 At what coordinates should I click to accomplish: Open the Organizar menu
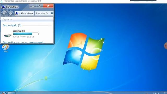pos(8,19)
